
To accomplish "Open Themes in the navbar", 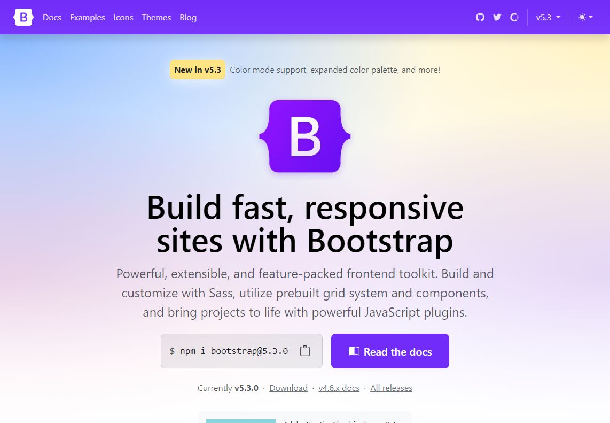I will point(157,17).
